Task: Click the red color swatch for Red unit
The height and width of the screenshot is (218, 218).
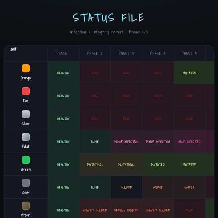Action: tap(26, 91)
